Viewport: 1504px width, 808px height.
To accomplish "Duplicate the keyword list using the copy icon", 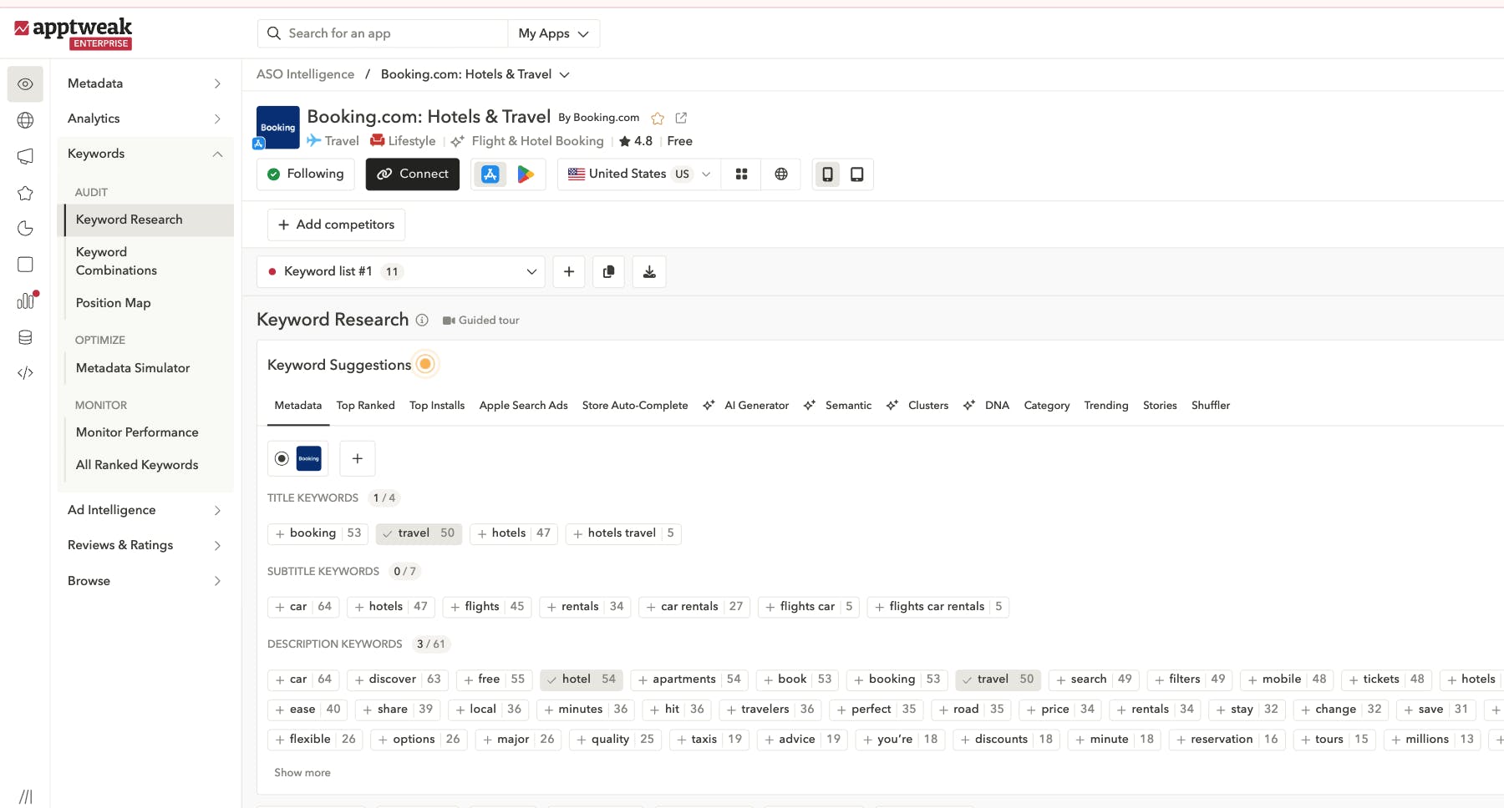I will tap(608, 271).
